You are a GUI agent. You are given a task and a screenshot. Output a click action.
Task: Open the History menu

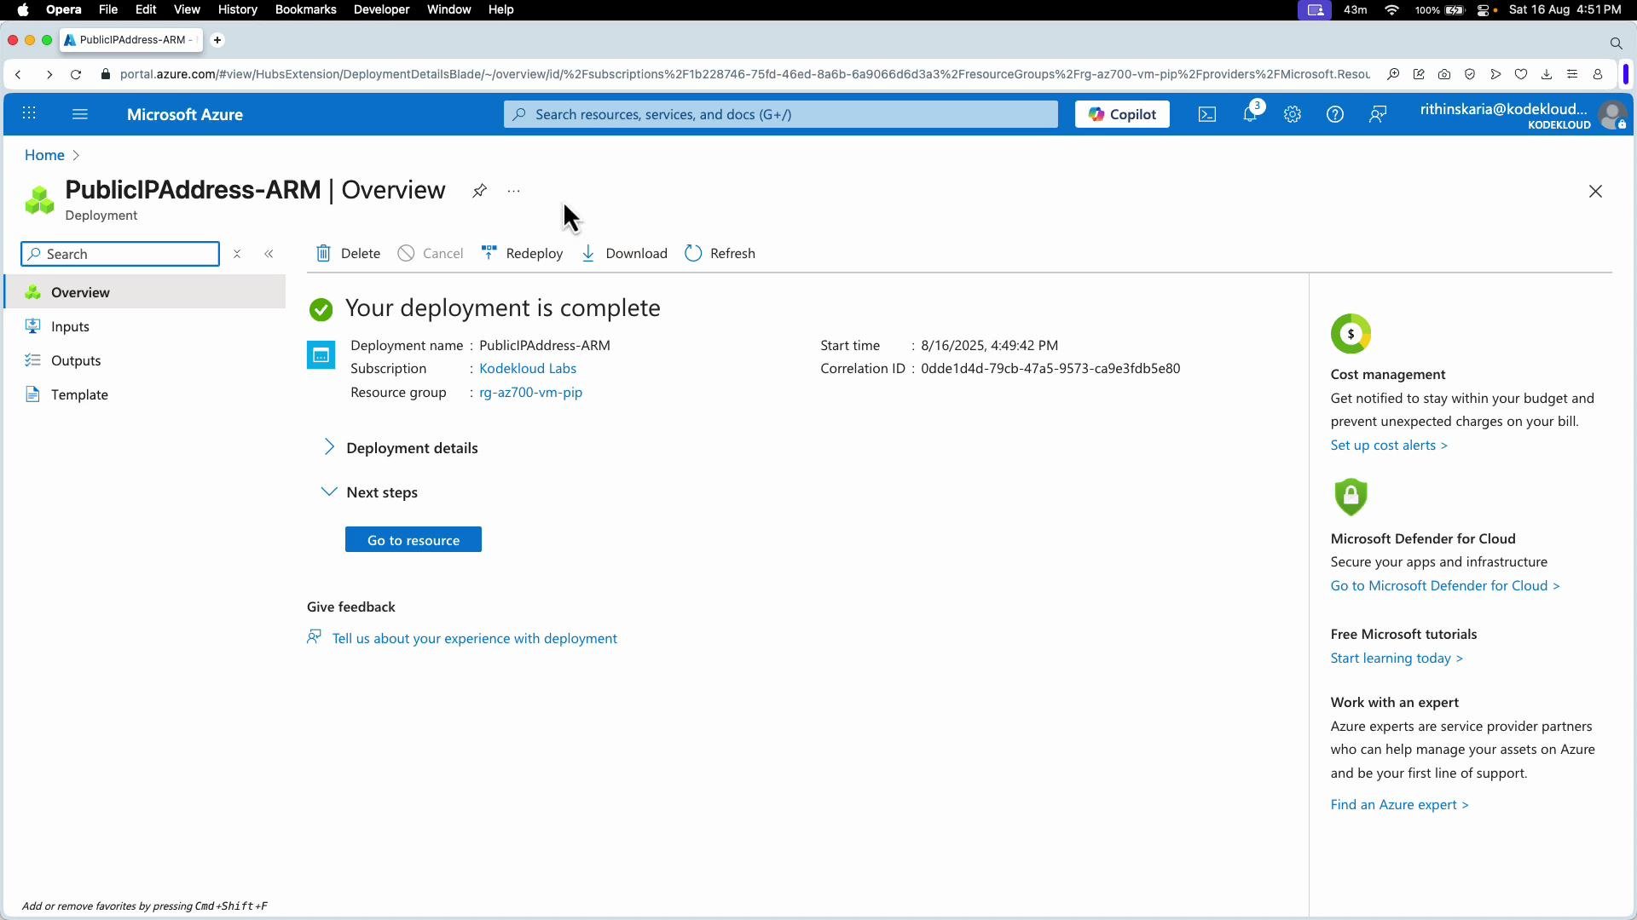(x=237, y=9)
